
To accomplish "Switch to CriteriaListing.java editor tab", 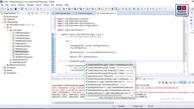I will point(84,13).
